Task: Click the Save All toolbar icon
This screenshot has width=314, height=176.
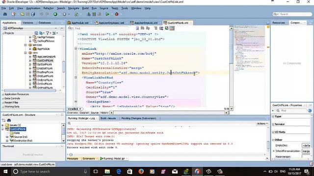Action: (x=33, y=14)
